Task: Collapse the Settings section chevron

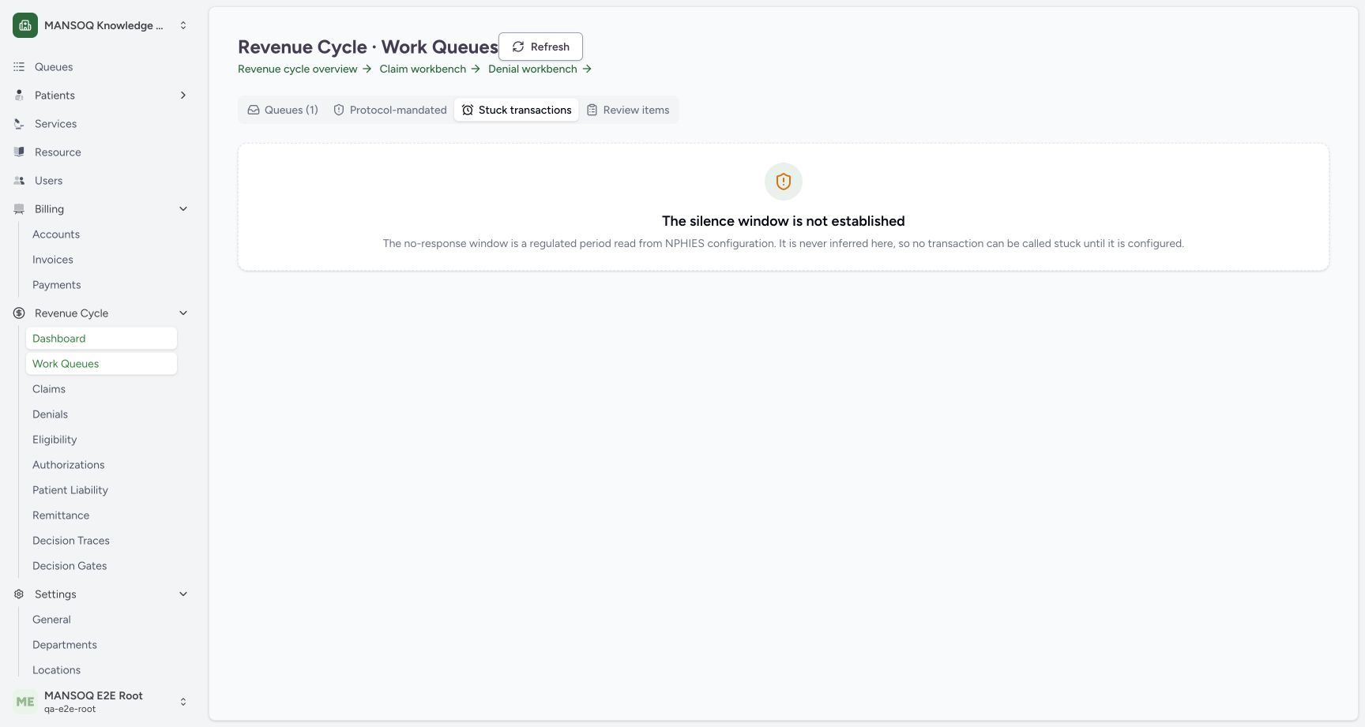Action: pyautogui.click(x=183, y=594)
